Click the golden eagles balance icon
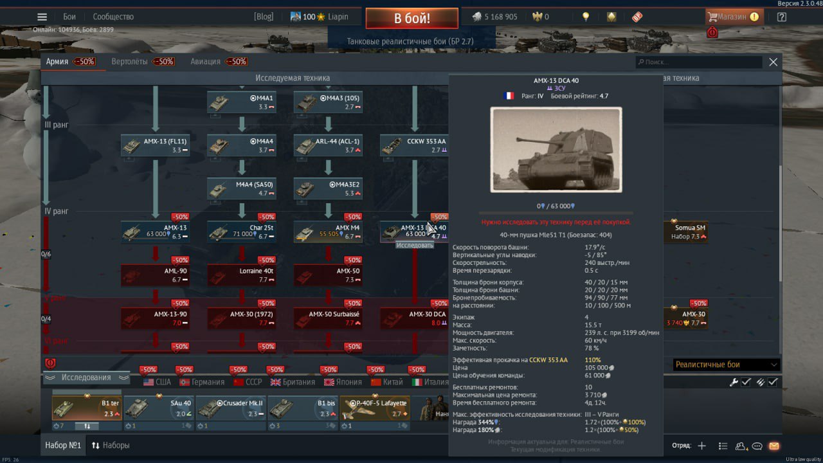Image resolution: width=823 pixels, height=463 pixels. point(538,17)
